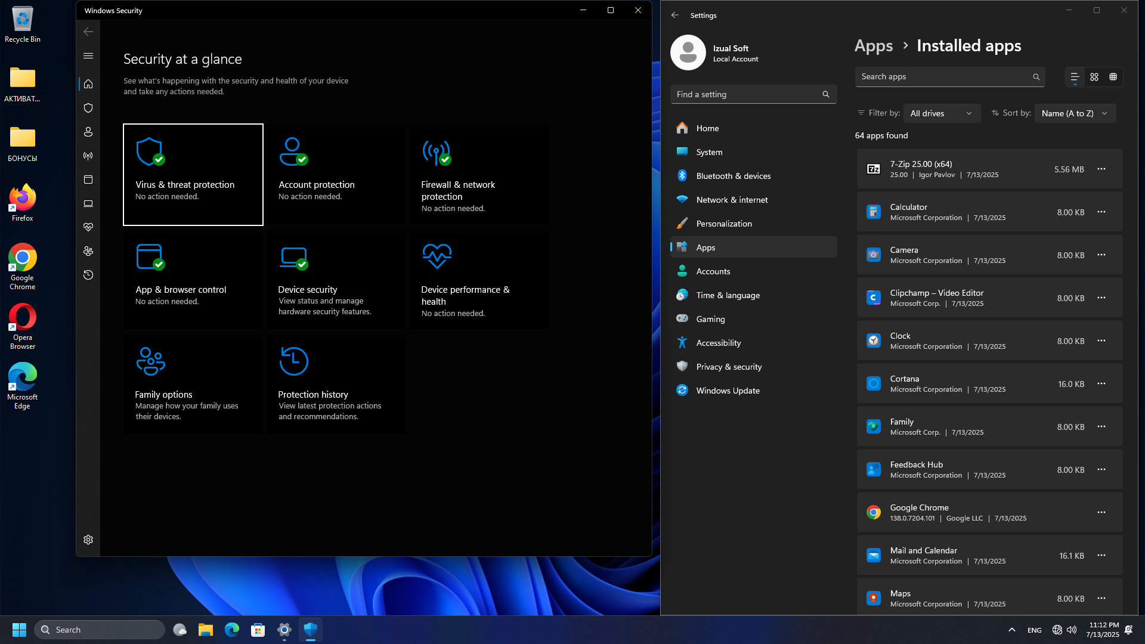Go back in the Settings window
The width and height of the screenshot is (1145, 644).
click(x=675, y=16)
